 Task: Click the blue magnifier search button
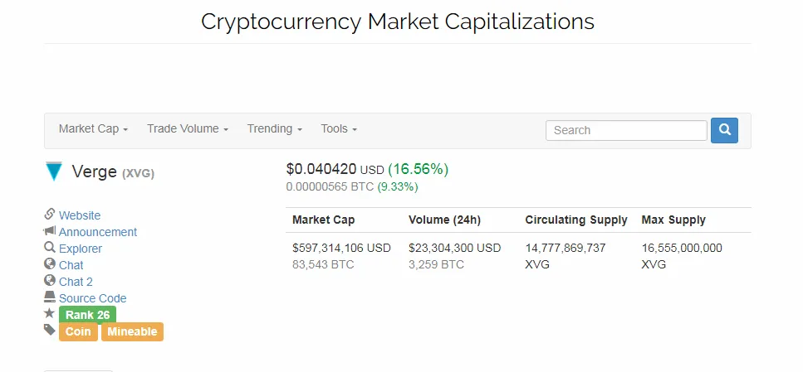click(x=724, y=130)
